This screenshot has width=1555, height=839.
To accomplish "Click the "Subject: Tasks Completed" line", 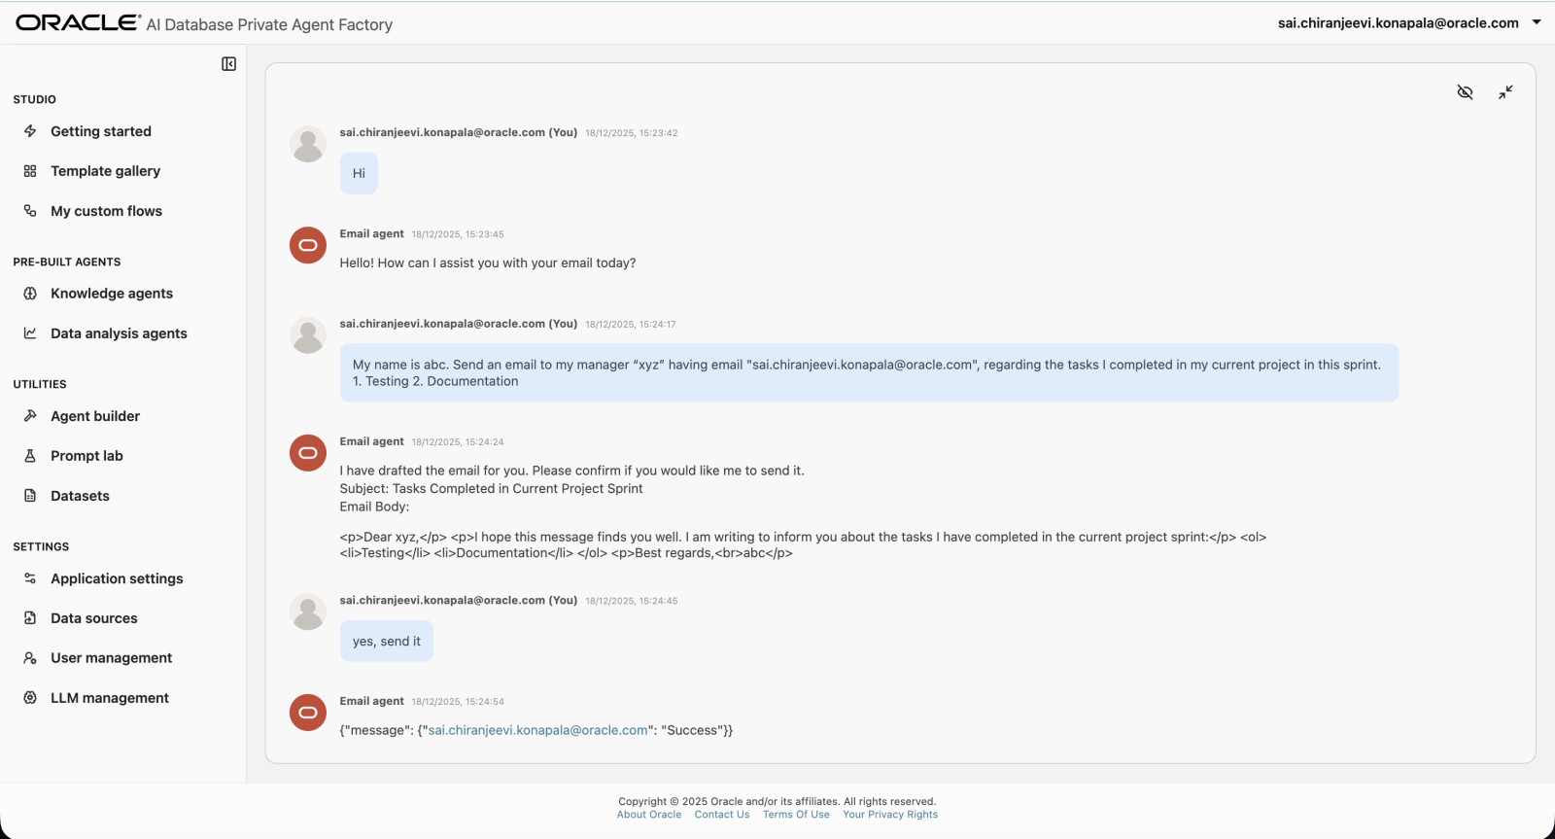I will click(491, 489).
